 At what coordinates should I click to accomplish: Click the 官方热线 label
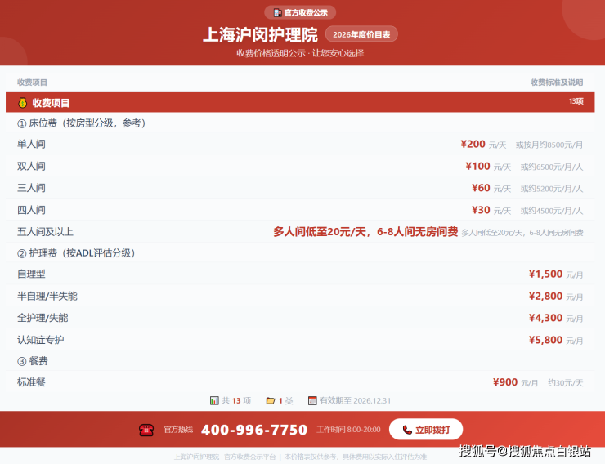pyautogui.click(x=178, y=430)
